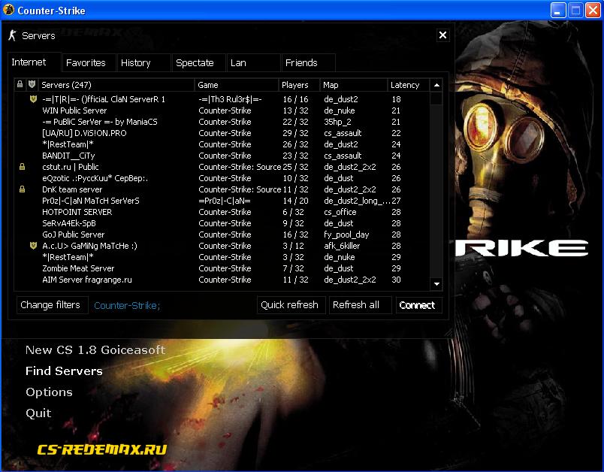Maximize the Counter-Strike window
The height and width of the screenshot is (472, 604).
point(575,10)
